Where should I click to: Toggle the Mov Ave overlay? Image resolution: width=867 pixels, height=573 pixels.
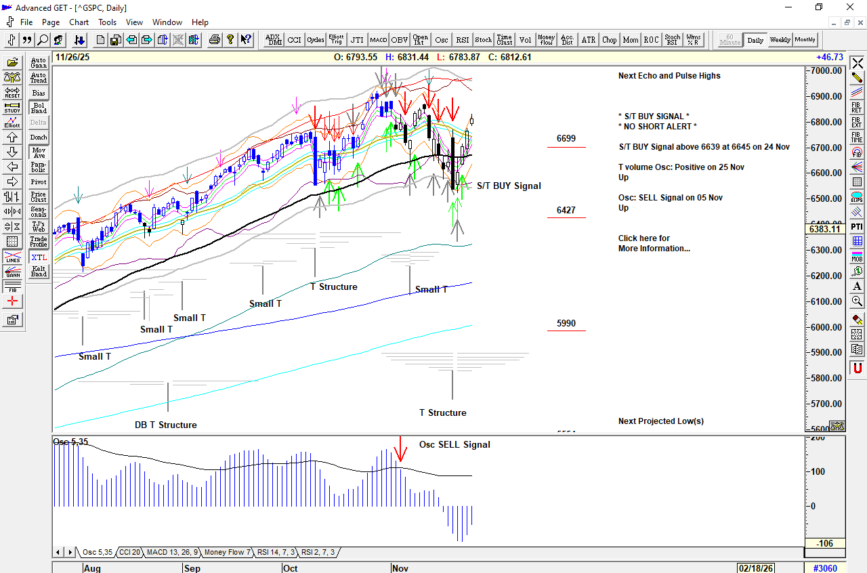(39, 152)
